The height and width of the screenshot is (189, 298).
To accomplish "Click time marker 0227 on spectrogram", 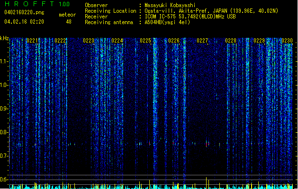I will click(x=202, y=41).
